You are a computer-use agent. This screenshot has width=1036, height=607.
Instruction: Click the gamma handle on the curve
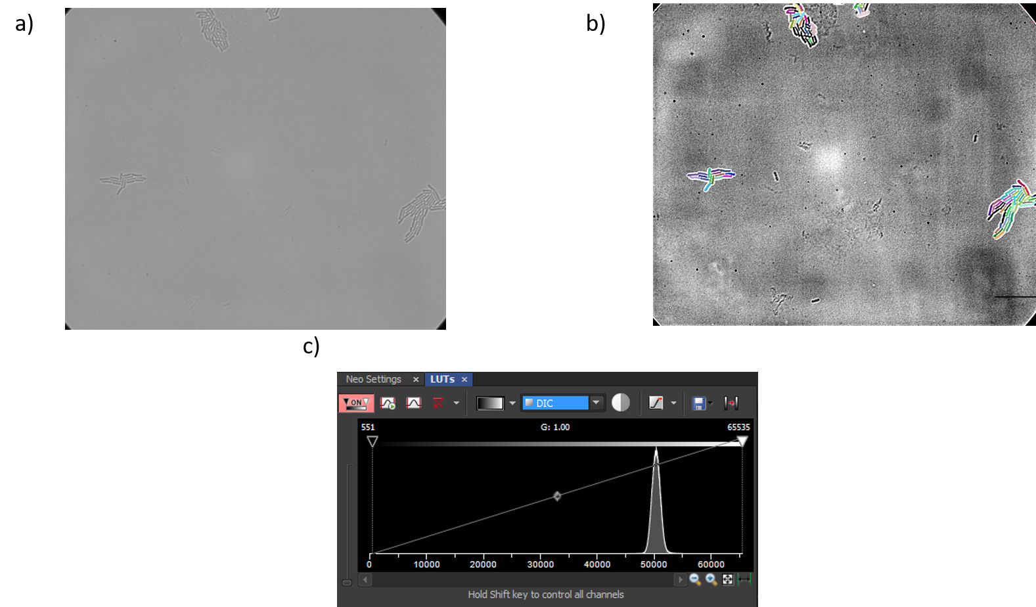pos(557,496)
